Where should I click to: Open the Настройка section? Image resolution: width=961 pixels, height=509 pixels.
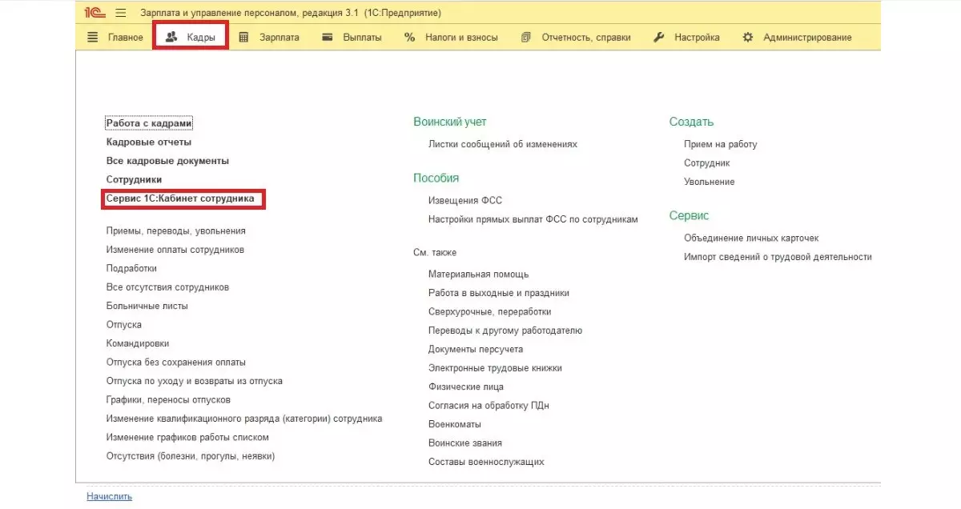click(686, 37)
